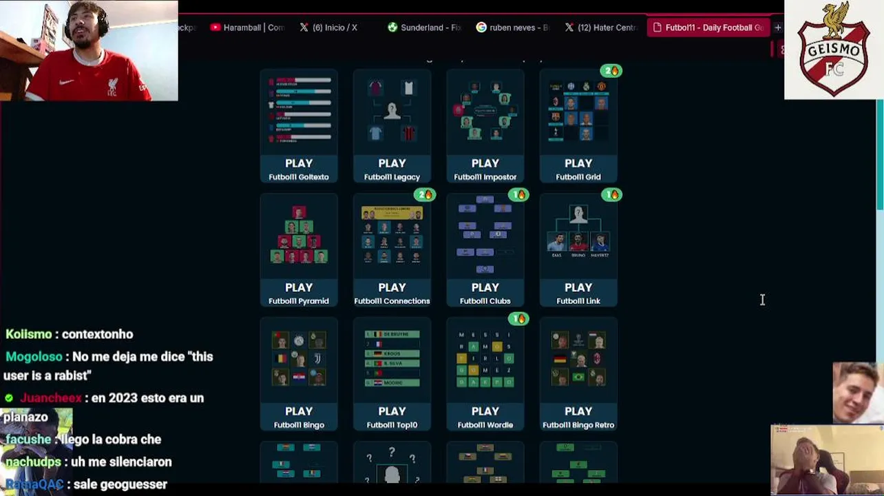Click the page vertical scrollbar thumb
Screen dimensions: 884x496
pos(880,155)
